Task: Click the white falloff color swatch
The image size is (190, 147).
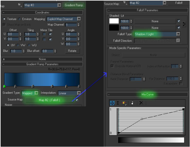Action: [114, 21]
